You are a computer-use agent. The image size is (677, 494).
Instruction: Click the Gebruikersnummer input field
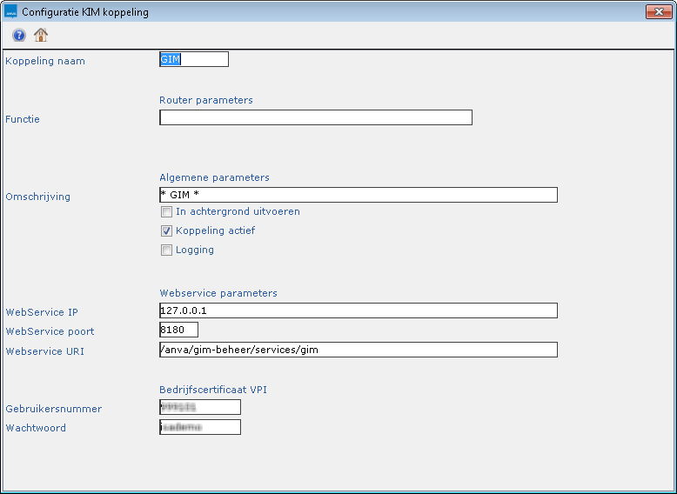[199, 407]
